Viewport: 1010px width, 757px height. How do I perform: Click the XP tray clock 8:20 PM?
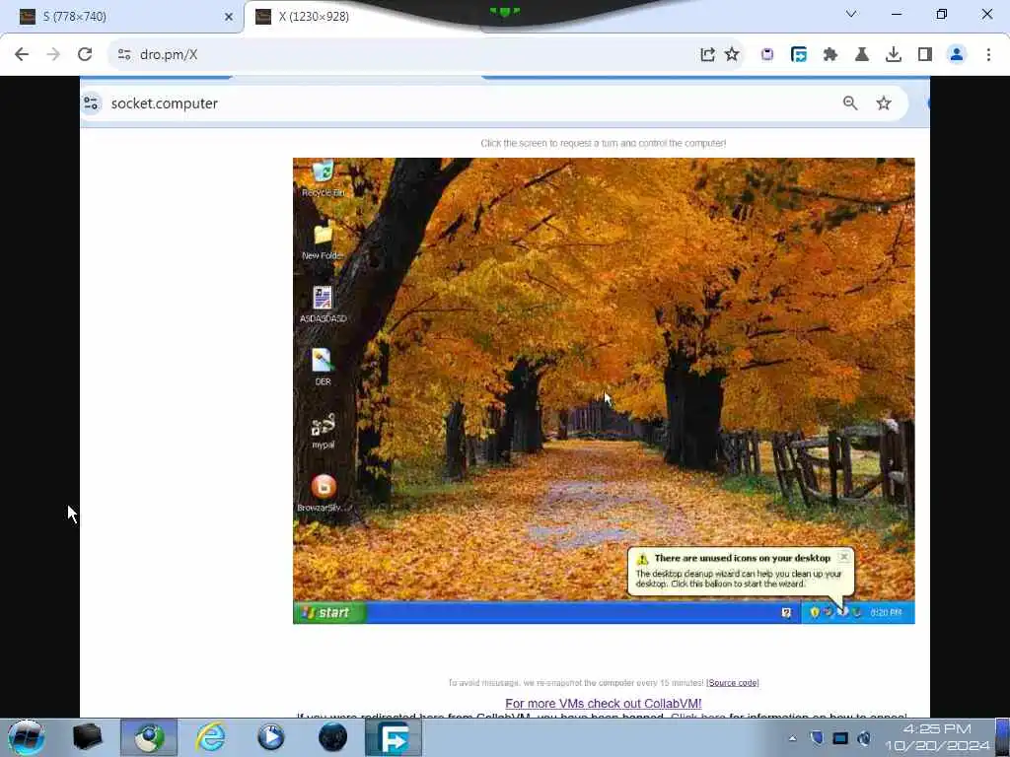point(887,612)
